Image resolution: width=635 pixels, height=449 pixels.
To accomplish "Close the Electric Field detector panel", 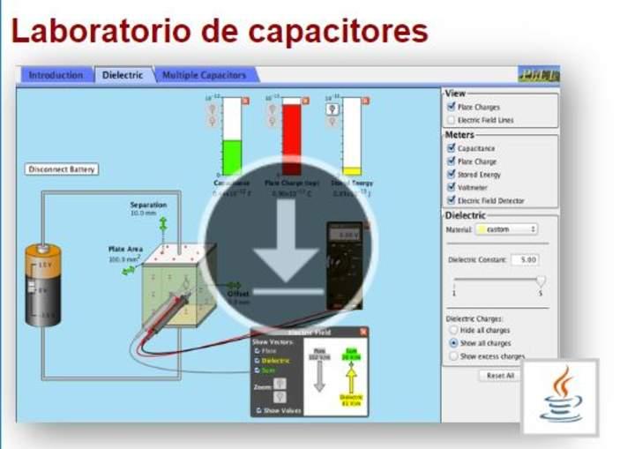I will (x=363, y=333).
